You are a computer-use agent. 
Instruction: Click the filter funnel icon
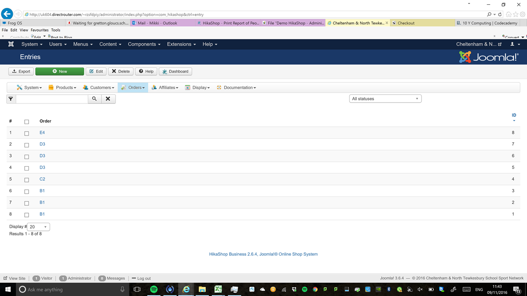11,99
